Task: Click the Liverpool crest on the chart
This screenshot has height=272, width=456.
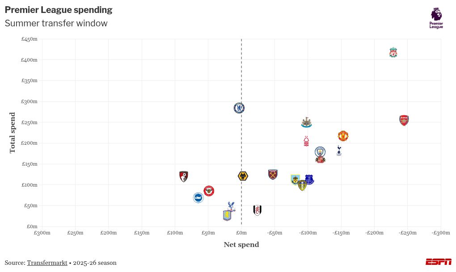Action: coord(393,52)
